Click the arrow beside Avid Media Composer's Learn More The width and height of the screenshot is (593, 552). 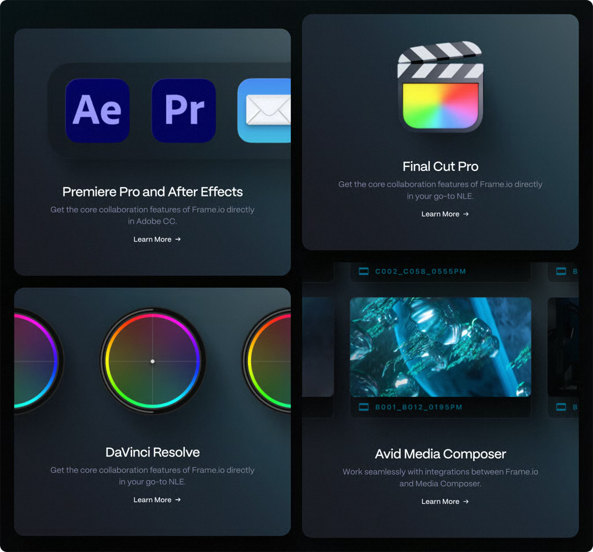point(466,502)
